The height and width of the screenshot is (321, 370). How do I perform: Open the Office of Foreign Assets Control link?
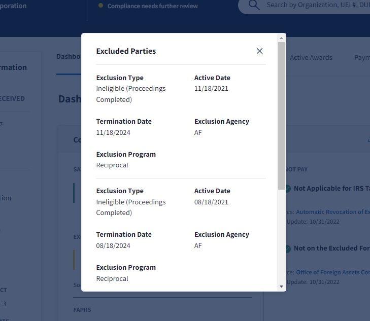[x=332, y=272]
